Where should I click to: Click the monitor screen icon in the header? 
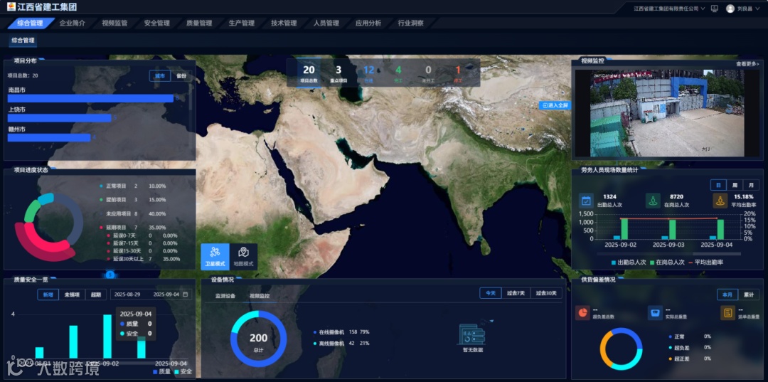(x=714, y=9)
